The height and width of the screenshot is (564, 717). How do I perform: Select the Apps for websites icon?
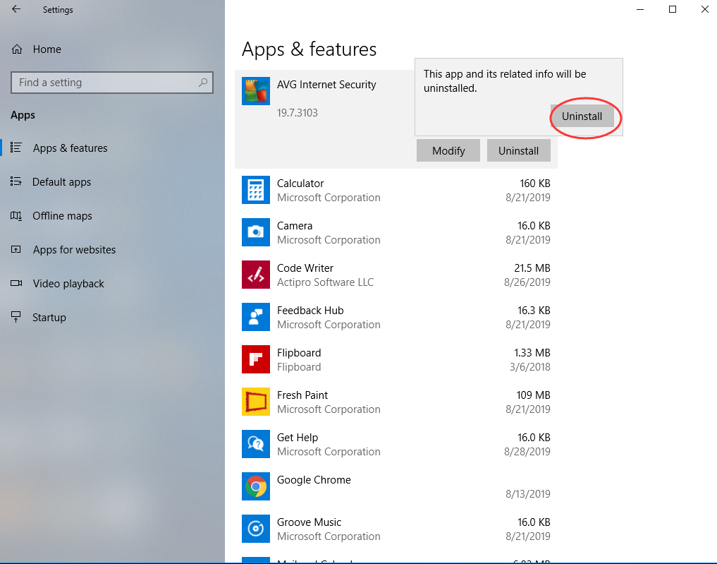(x=16, y=249)
